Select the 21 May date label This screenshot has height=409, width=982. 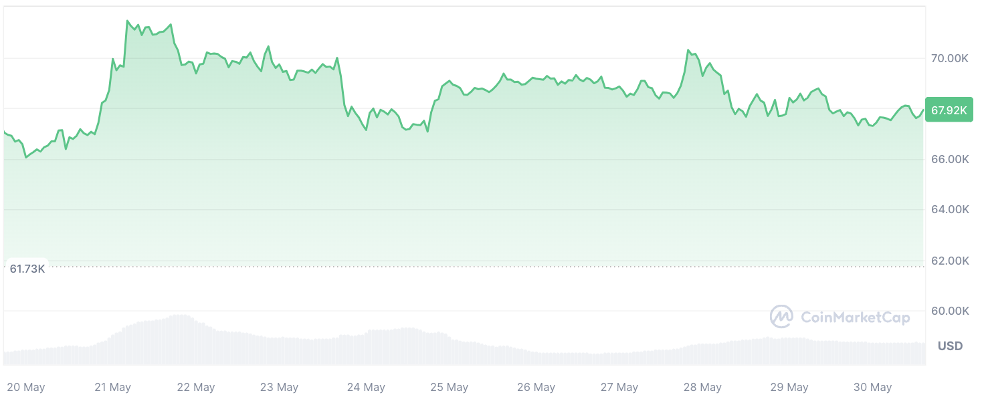point(112,387)
